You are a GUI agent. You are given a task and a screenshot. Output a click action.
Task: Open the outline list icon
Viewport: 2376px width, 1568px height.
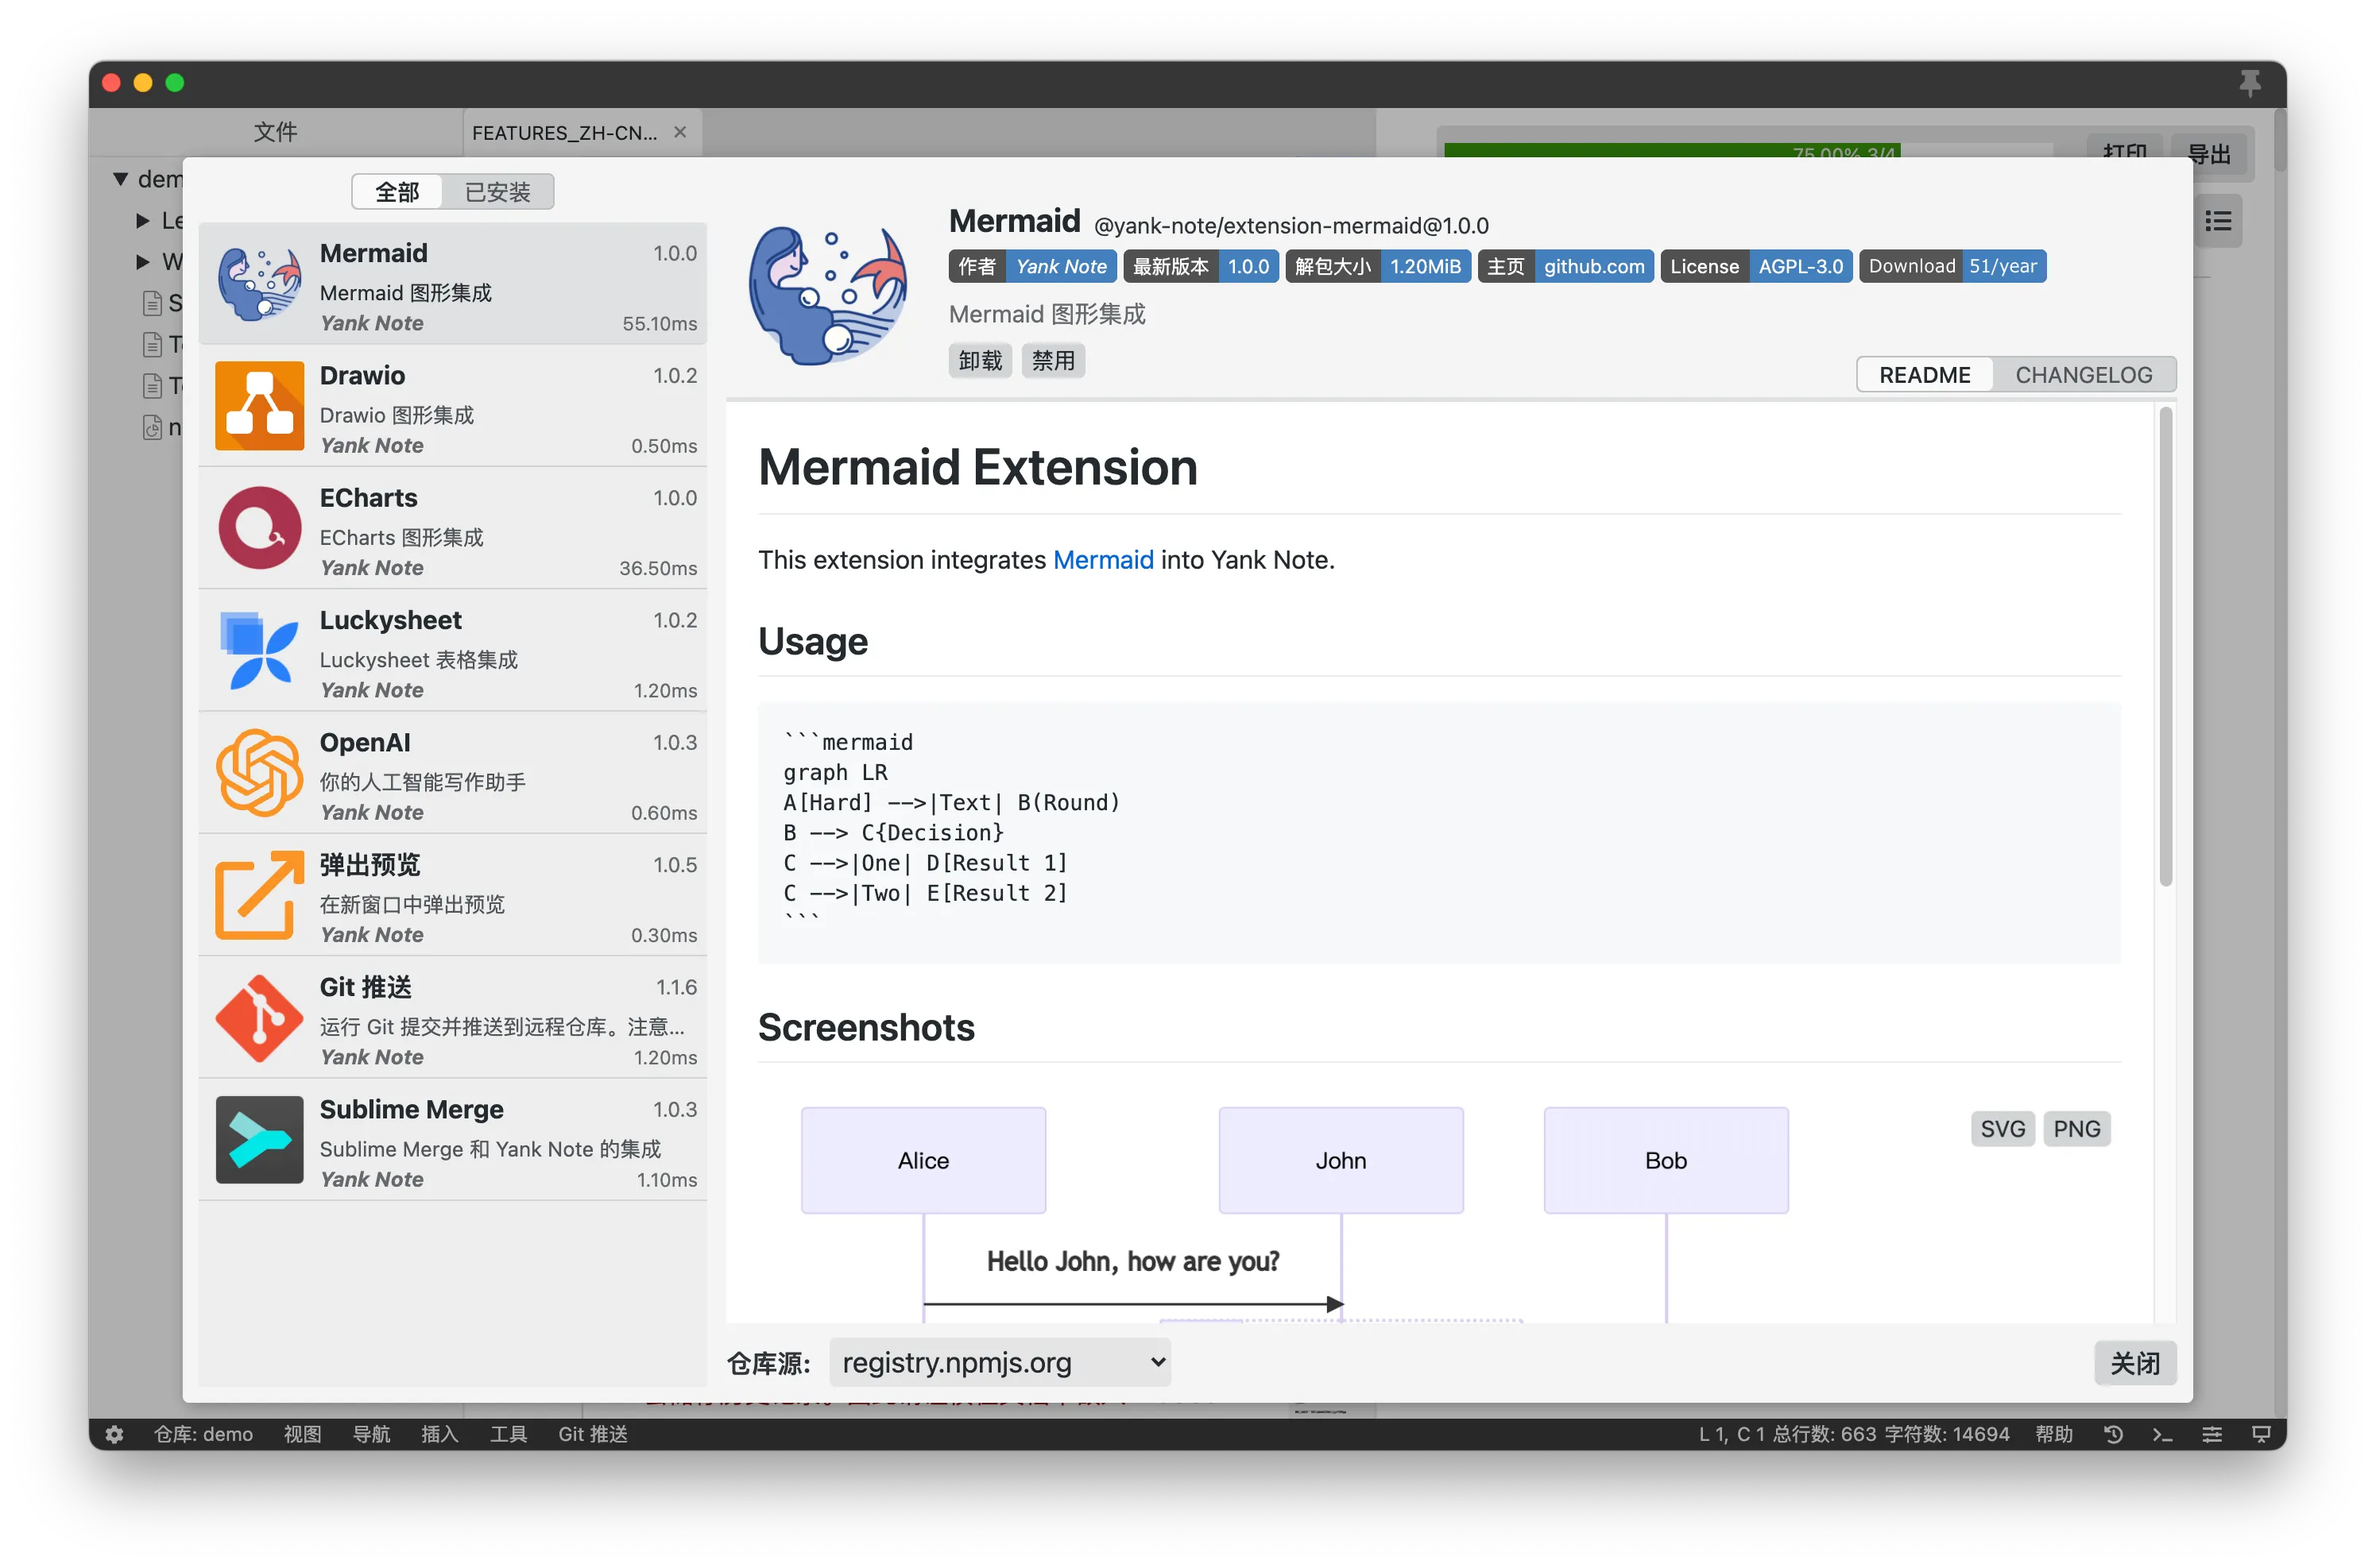tap(2218, 221)
